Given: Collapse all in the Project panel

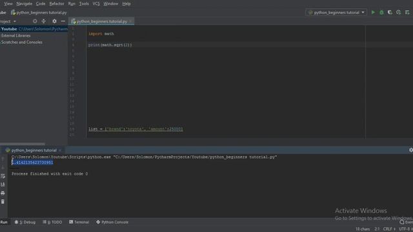Looking at the screenshot, I should 43,21.
